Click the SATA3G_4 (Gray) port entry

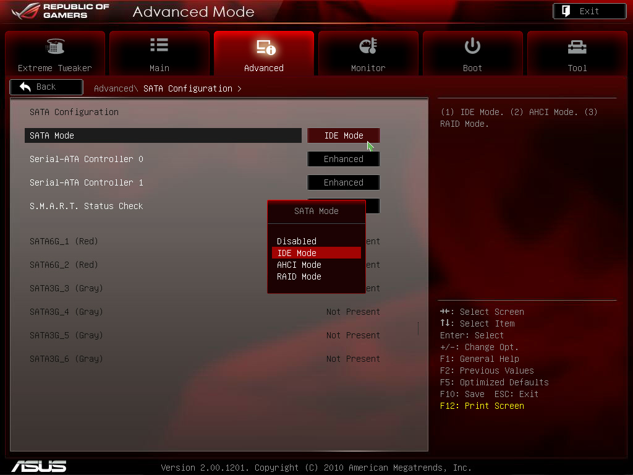pos(66,312)
